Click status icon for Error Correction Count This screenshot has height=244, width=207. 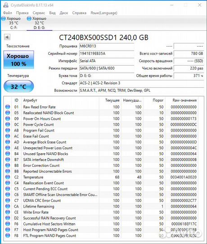(8, 165)
